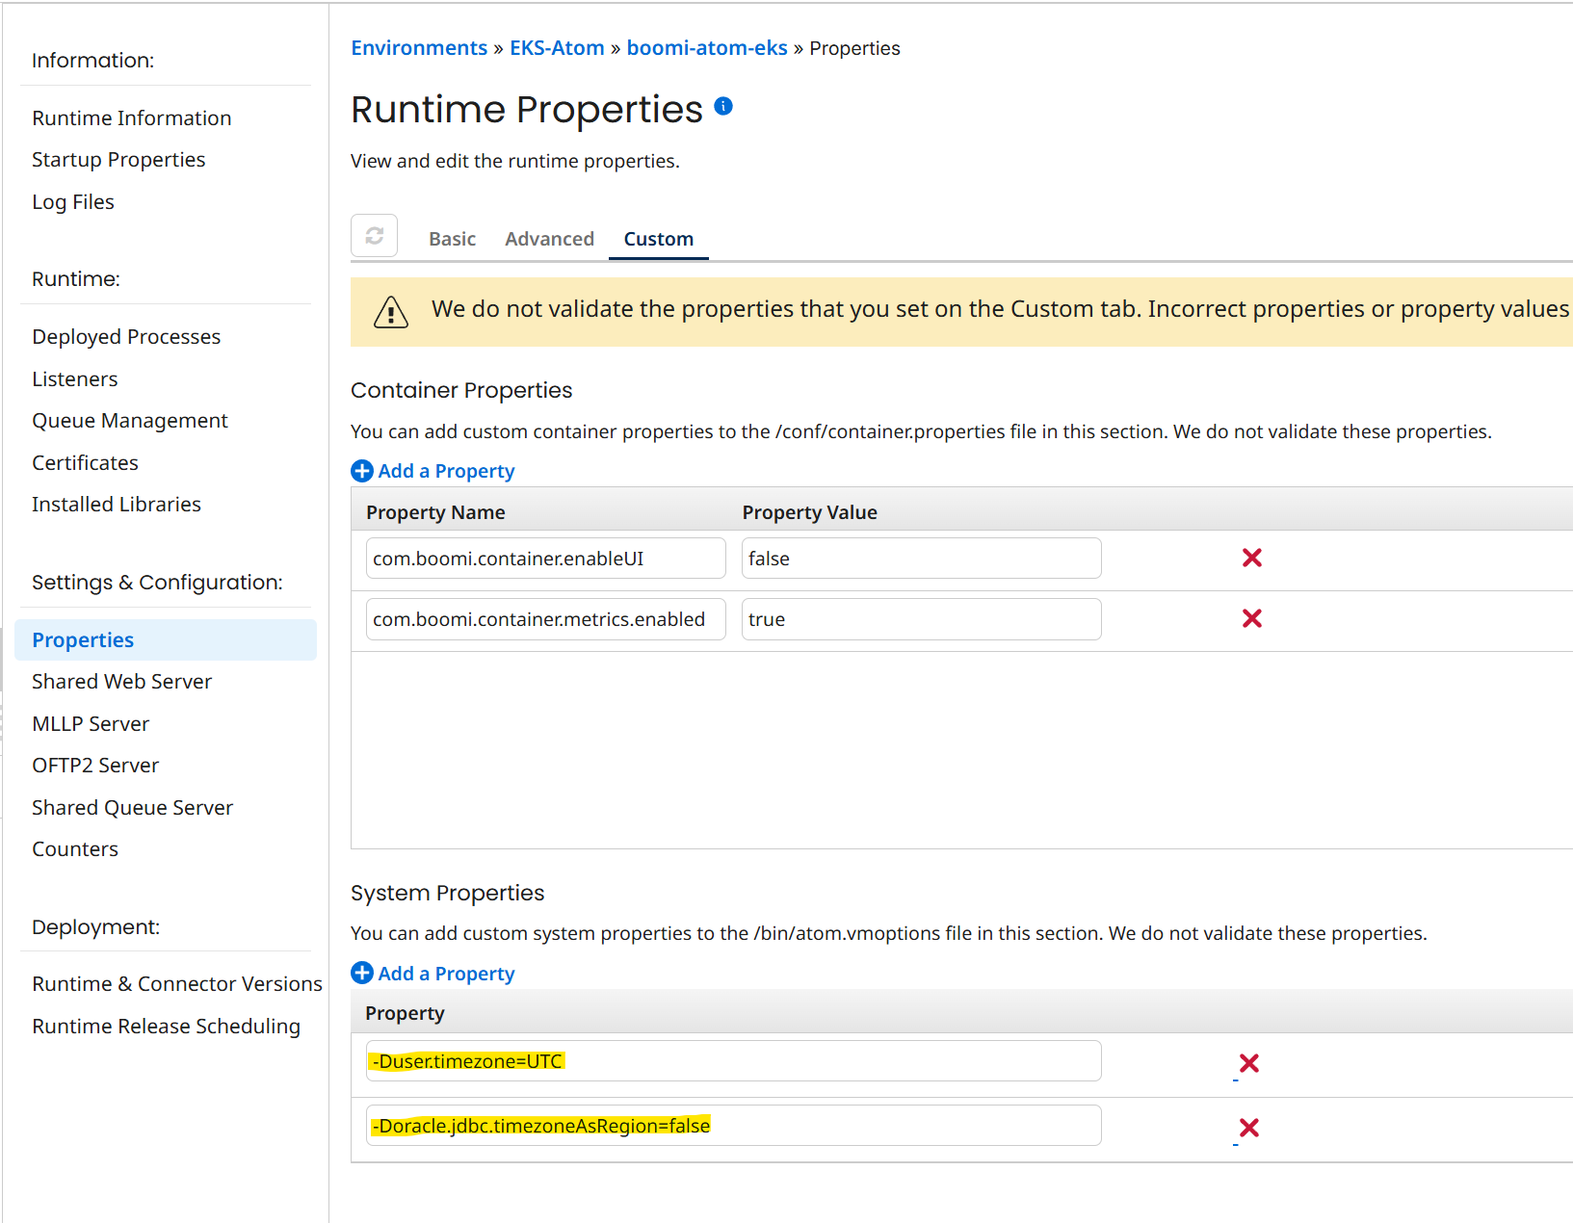Viewport: 1573px width, 1223px height.
Task: Open the EKS-Atom breadcrumb link
Action: (557, 48)
